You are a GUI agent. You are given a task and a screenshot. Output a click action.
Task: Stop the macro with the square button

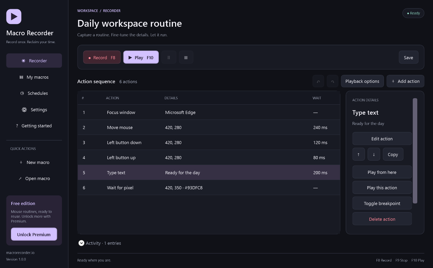coord(186,58)
